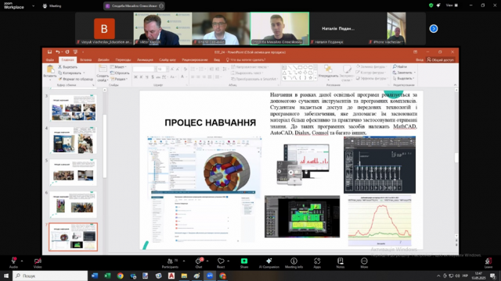This screenshot has height=281, width=501.
Task: Show next participants with the blue arrow
Action: (x=433, y=29)
